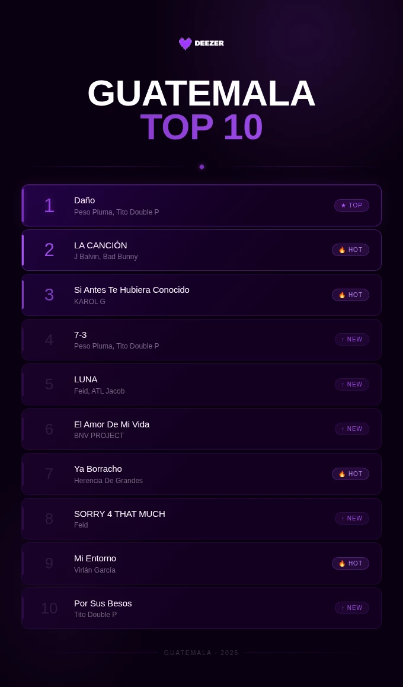This screenshot has height=687, width=403.
Task: Click the Deezer heart logo icon
Action: (x=185, y=43)
